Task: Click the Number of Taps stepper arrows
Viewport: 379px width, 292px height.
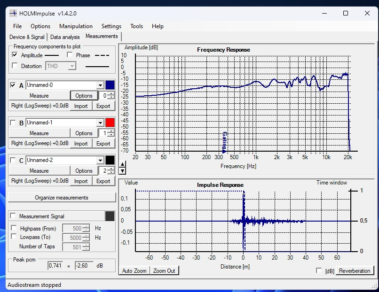Action: pos(86,247)
